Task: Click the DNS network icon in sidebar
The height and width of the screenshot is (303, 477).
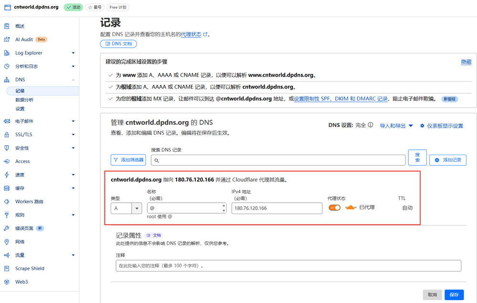Action: click(x=7, y=80)
